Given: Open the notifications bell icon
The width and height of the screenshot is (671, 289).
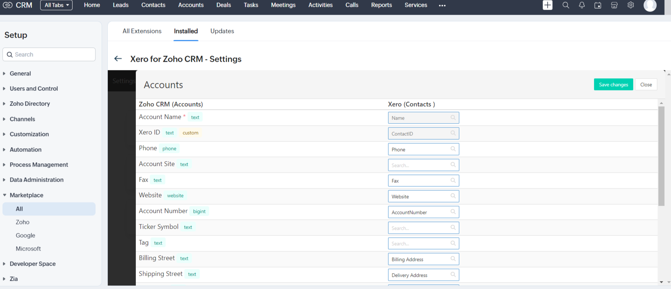Looking at the screenshot, I should [x=582, y=5].
